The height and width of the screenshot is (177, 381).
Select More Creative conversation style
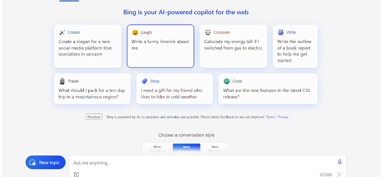pos(157,148)
